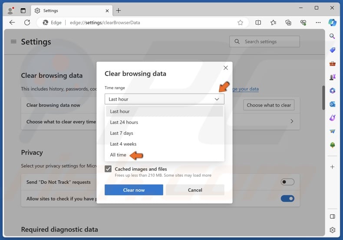Open the Split screen toolbar icon
The image size is (343, 240).
click(x=258, y=23)
